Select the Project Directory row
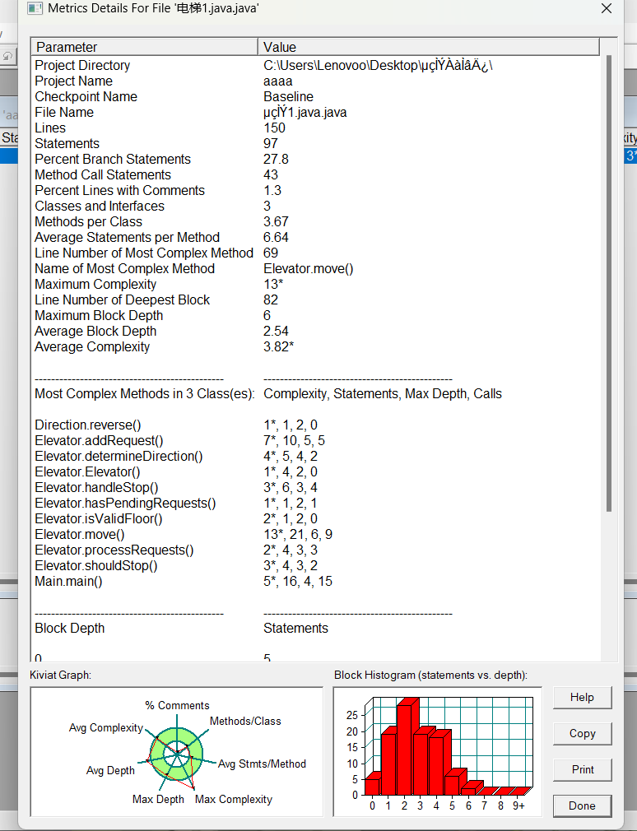Image resolution: width=637 pixels, height=831 pixels. point(315,65)
